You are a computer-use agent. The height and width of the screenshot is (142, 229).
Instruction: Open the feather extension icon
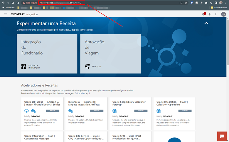click(x=201, y=3)
